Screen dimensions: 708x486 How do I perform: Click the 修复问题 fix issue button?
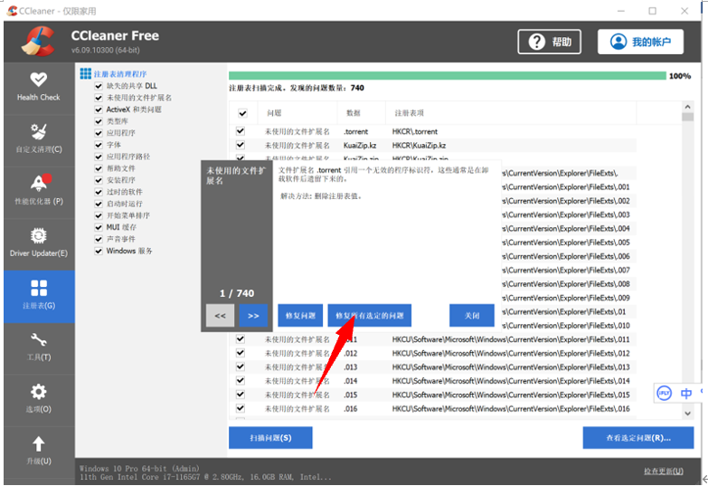(x=300, y=316)
